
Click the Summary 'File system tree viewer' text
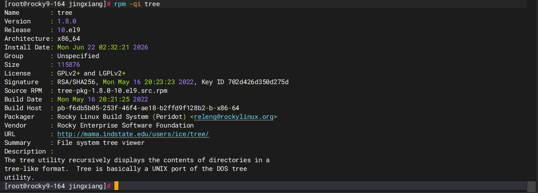coord(101,143)
